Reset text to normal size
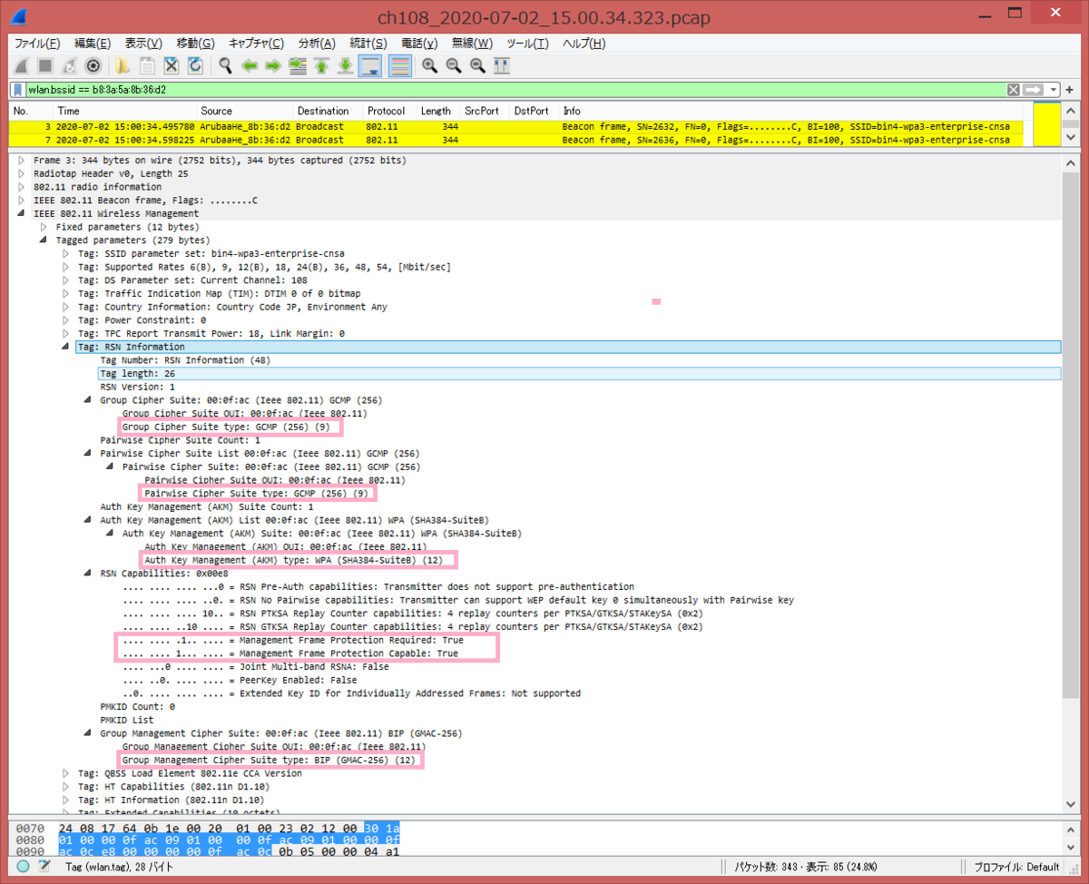 coord(477,66)
